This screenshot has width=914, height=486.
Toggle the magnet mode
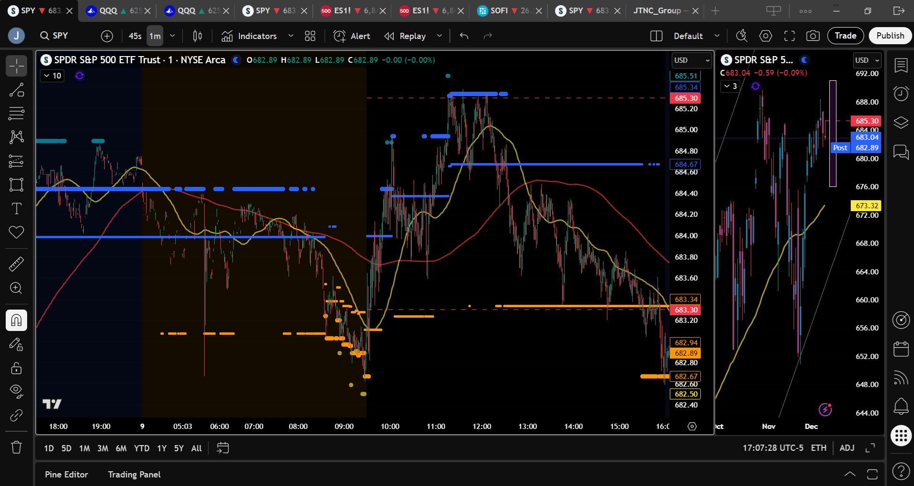16,320
